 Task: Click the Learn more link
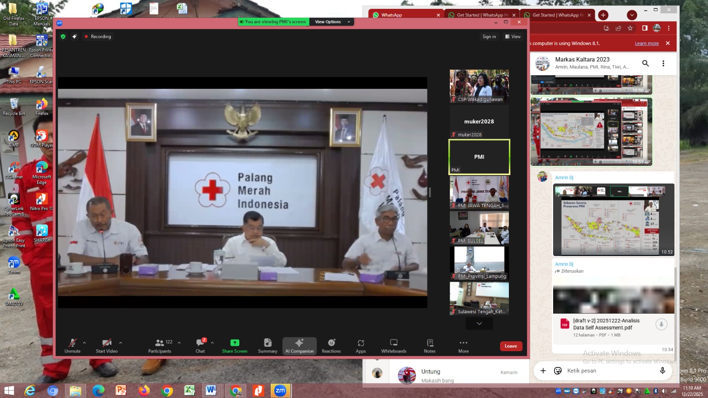(x=646, y=43)
